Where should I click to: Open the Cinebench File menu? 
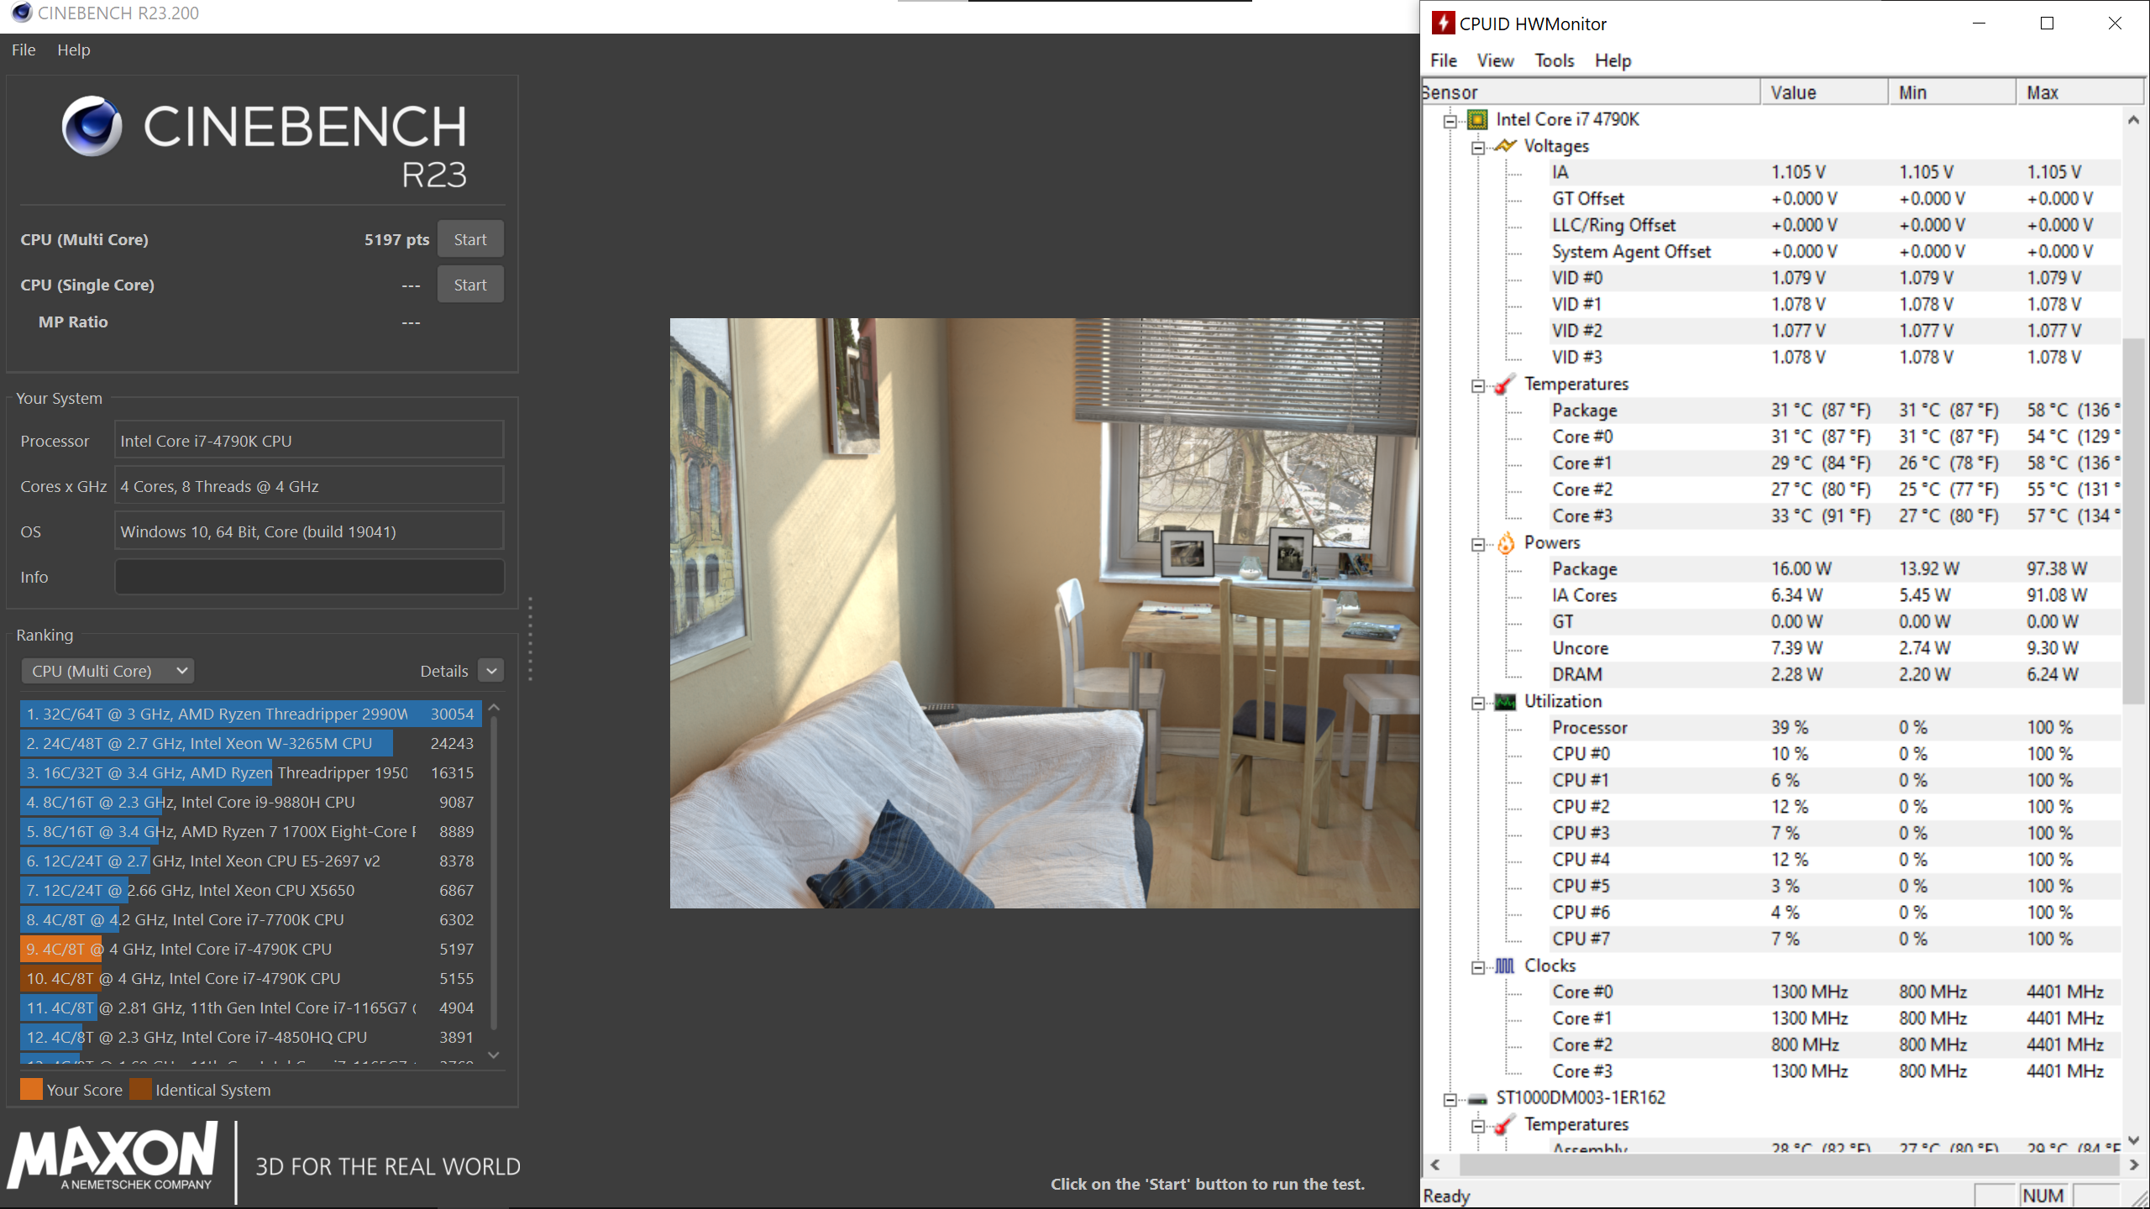[x=24, y=50]
